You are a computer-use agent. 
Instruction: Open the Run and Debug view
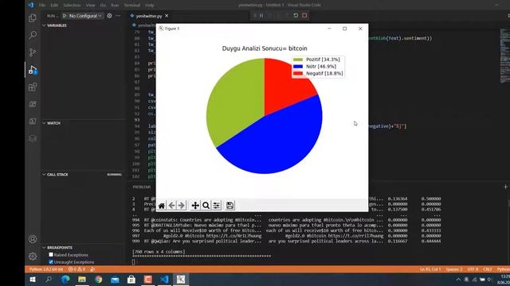[x=33, y=70]
